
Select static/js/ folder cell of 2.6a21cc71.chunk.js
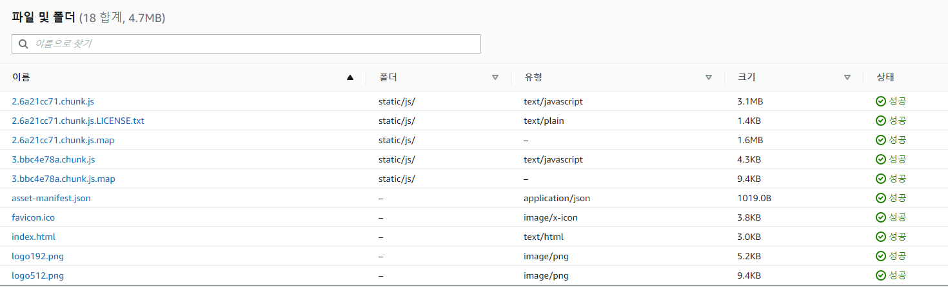click(x=397, y=101)
